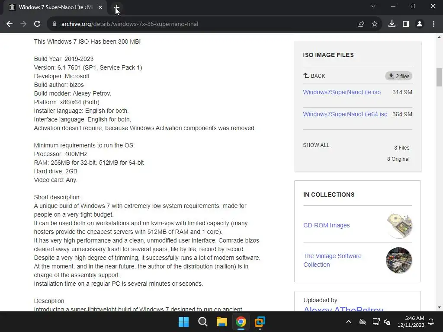Click the 314.9M file size
This screenshot has width=443, height=332.
[x=402, y=92]
